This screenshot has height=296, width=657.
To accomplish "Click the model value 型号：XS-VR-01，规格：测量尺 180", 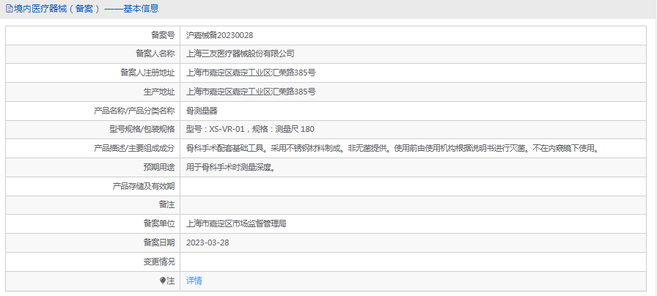I will 250,130.
